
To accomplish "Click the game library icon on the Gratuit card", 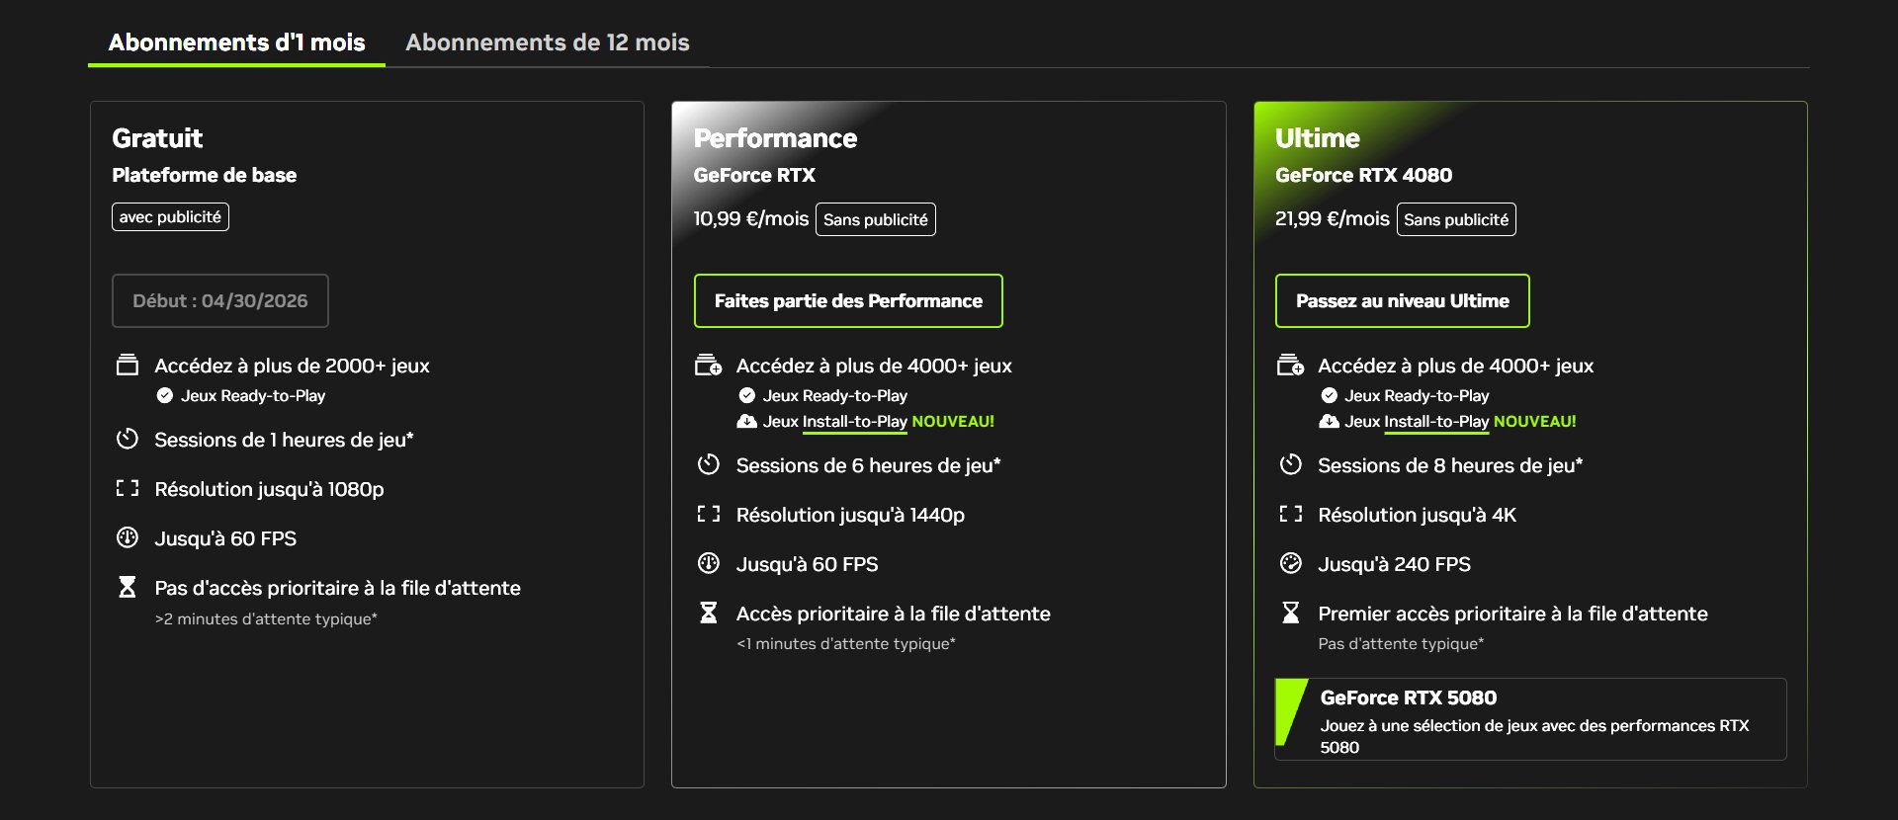I will coord(127,365).
